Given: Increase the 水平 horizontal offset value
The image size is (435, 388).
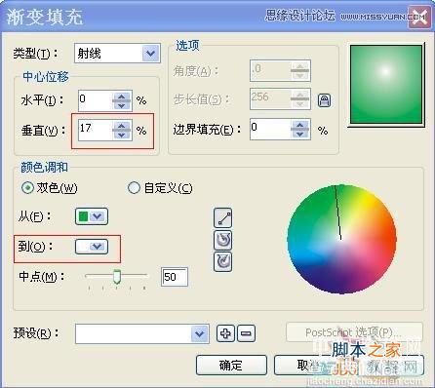Looking at the screenshot, I should click(122, 97).
